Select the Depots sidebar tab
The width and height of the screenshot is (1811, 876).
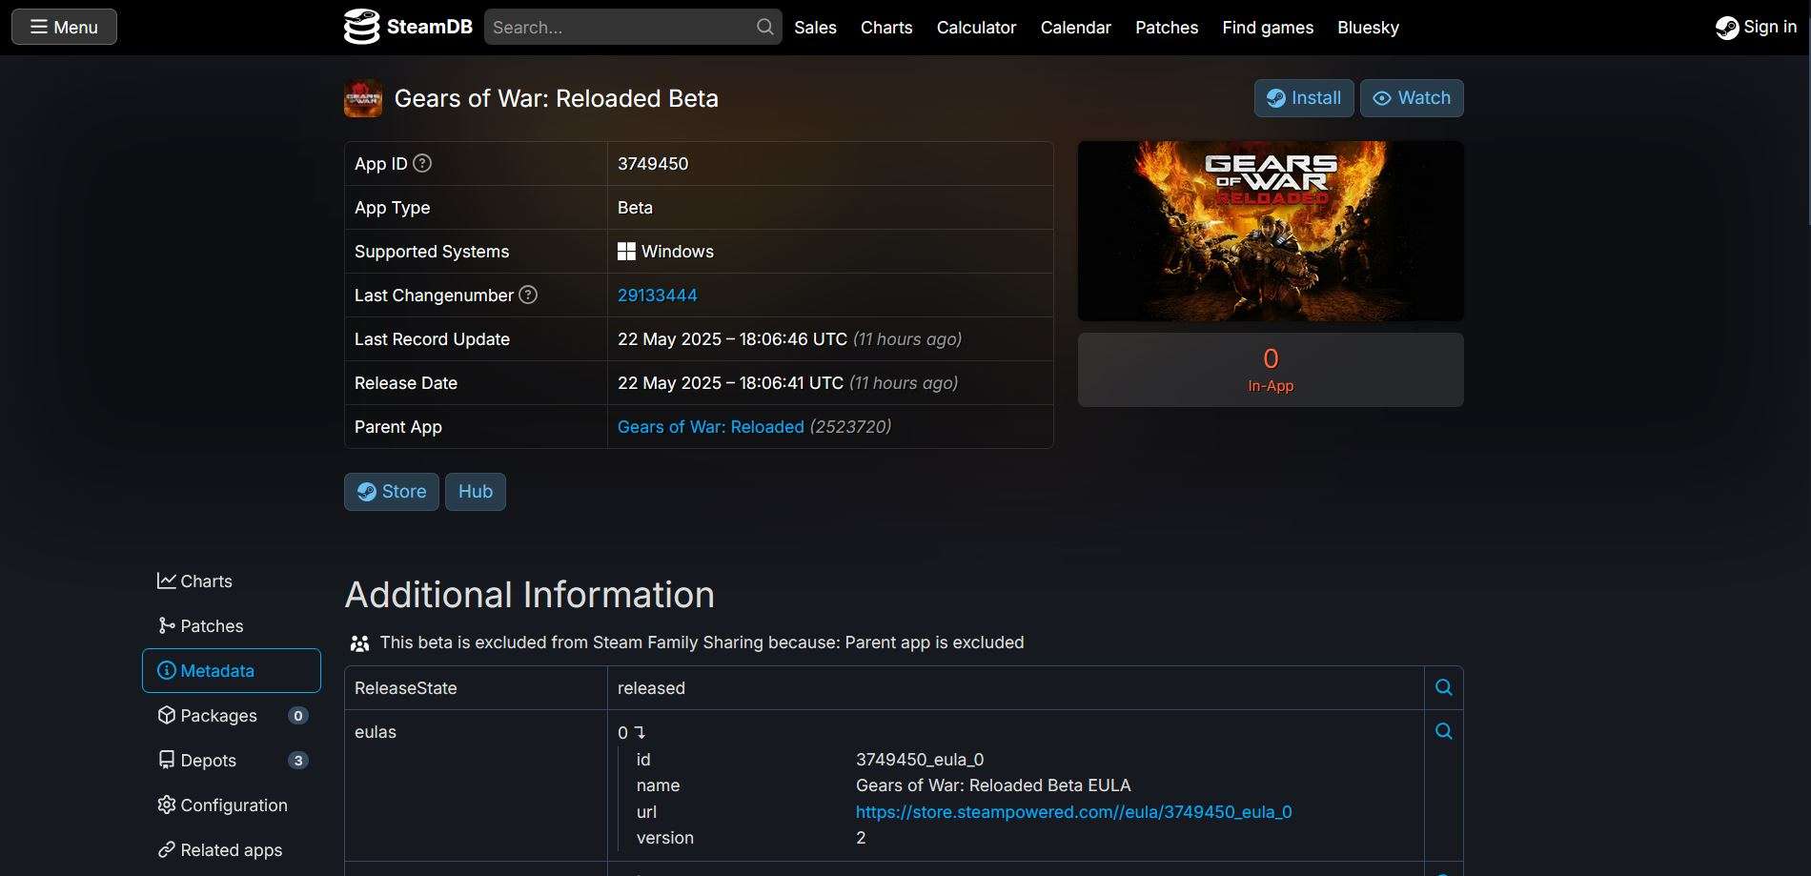232,761
